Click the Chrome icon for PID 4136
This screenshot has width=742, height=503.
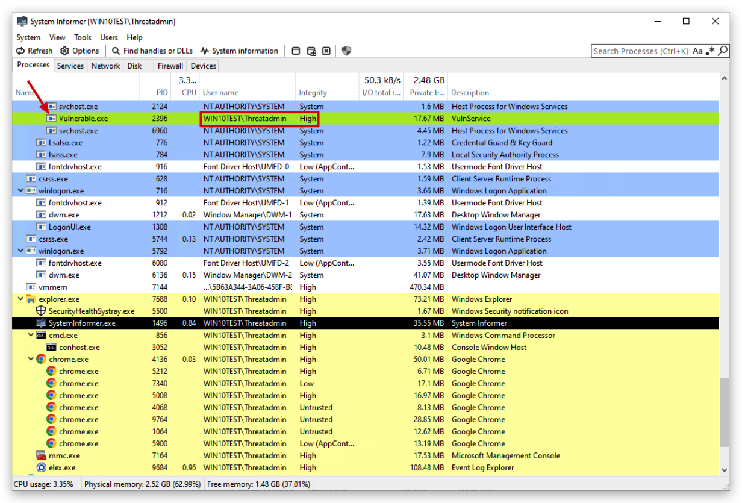pos(41,360)
